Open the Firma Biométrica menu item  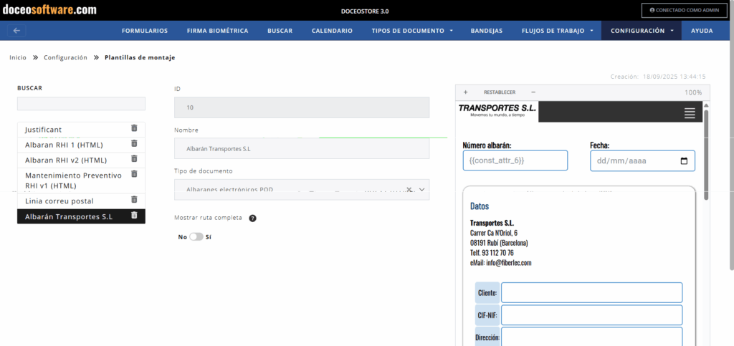217,31
